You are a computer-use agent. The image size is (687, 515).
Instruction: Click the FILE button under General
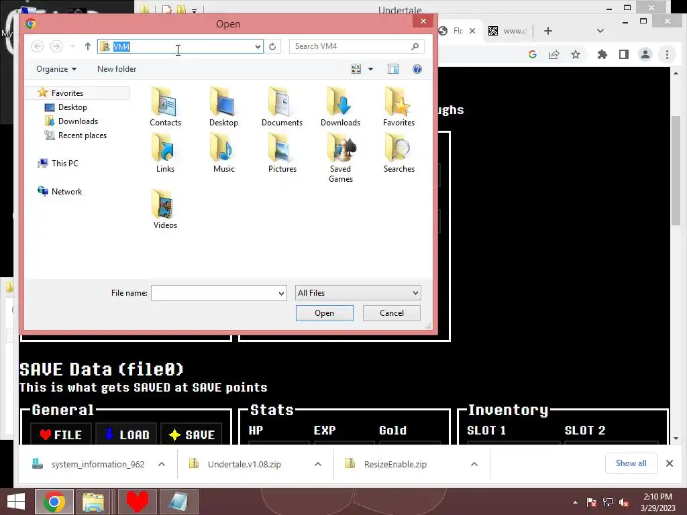click(60, 435)
